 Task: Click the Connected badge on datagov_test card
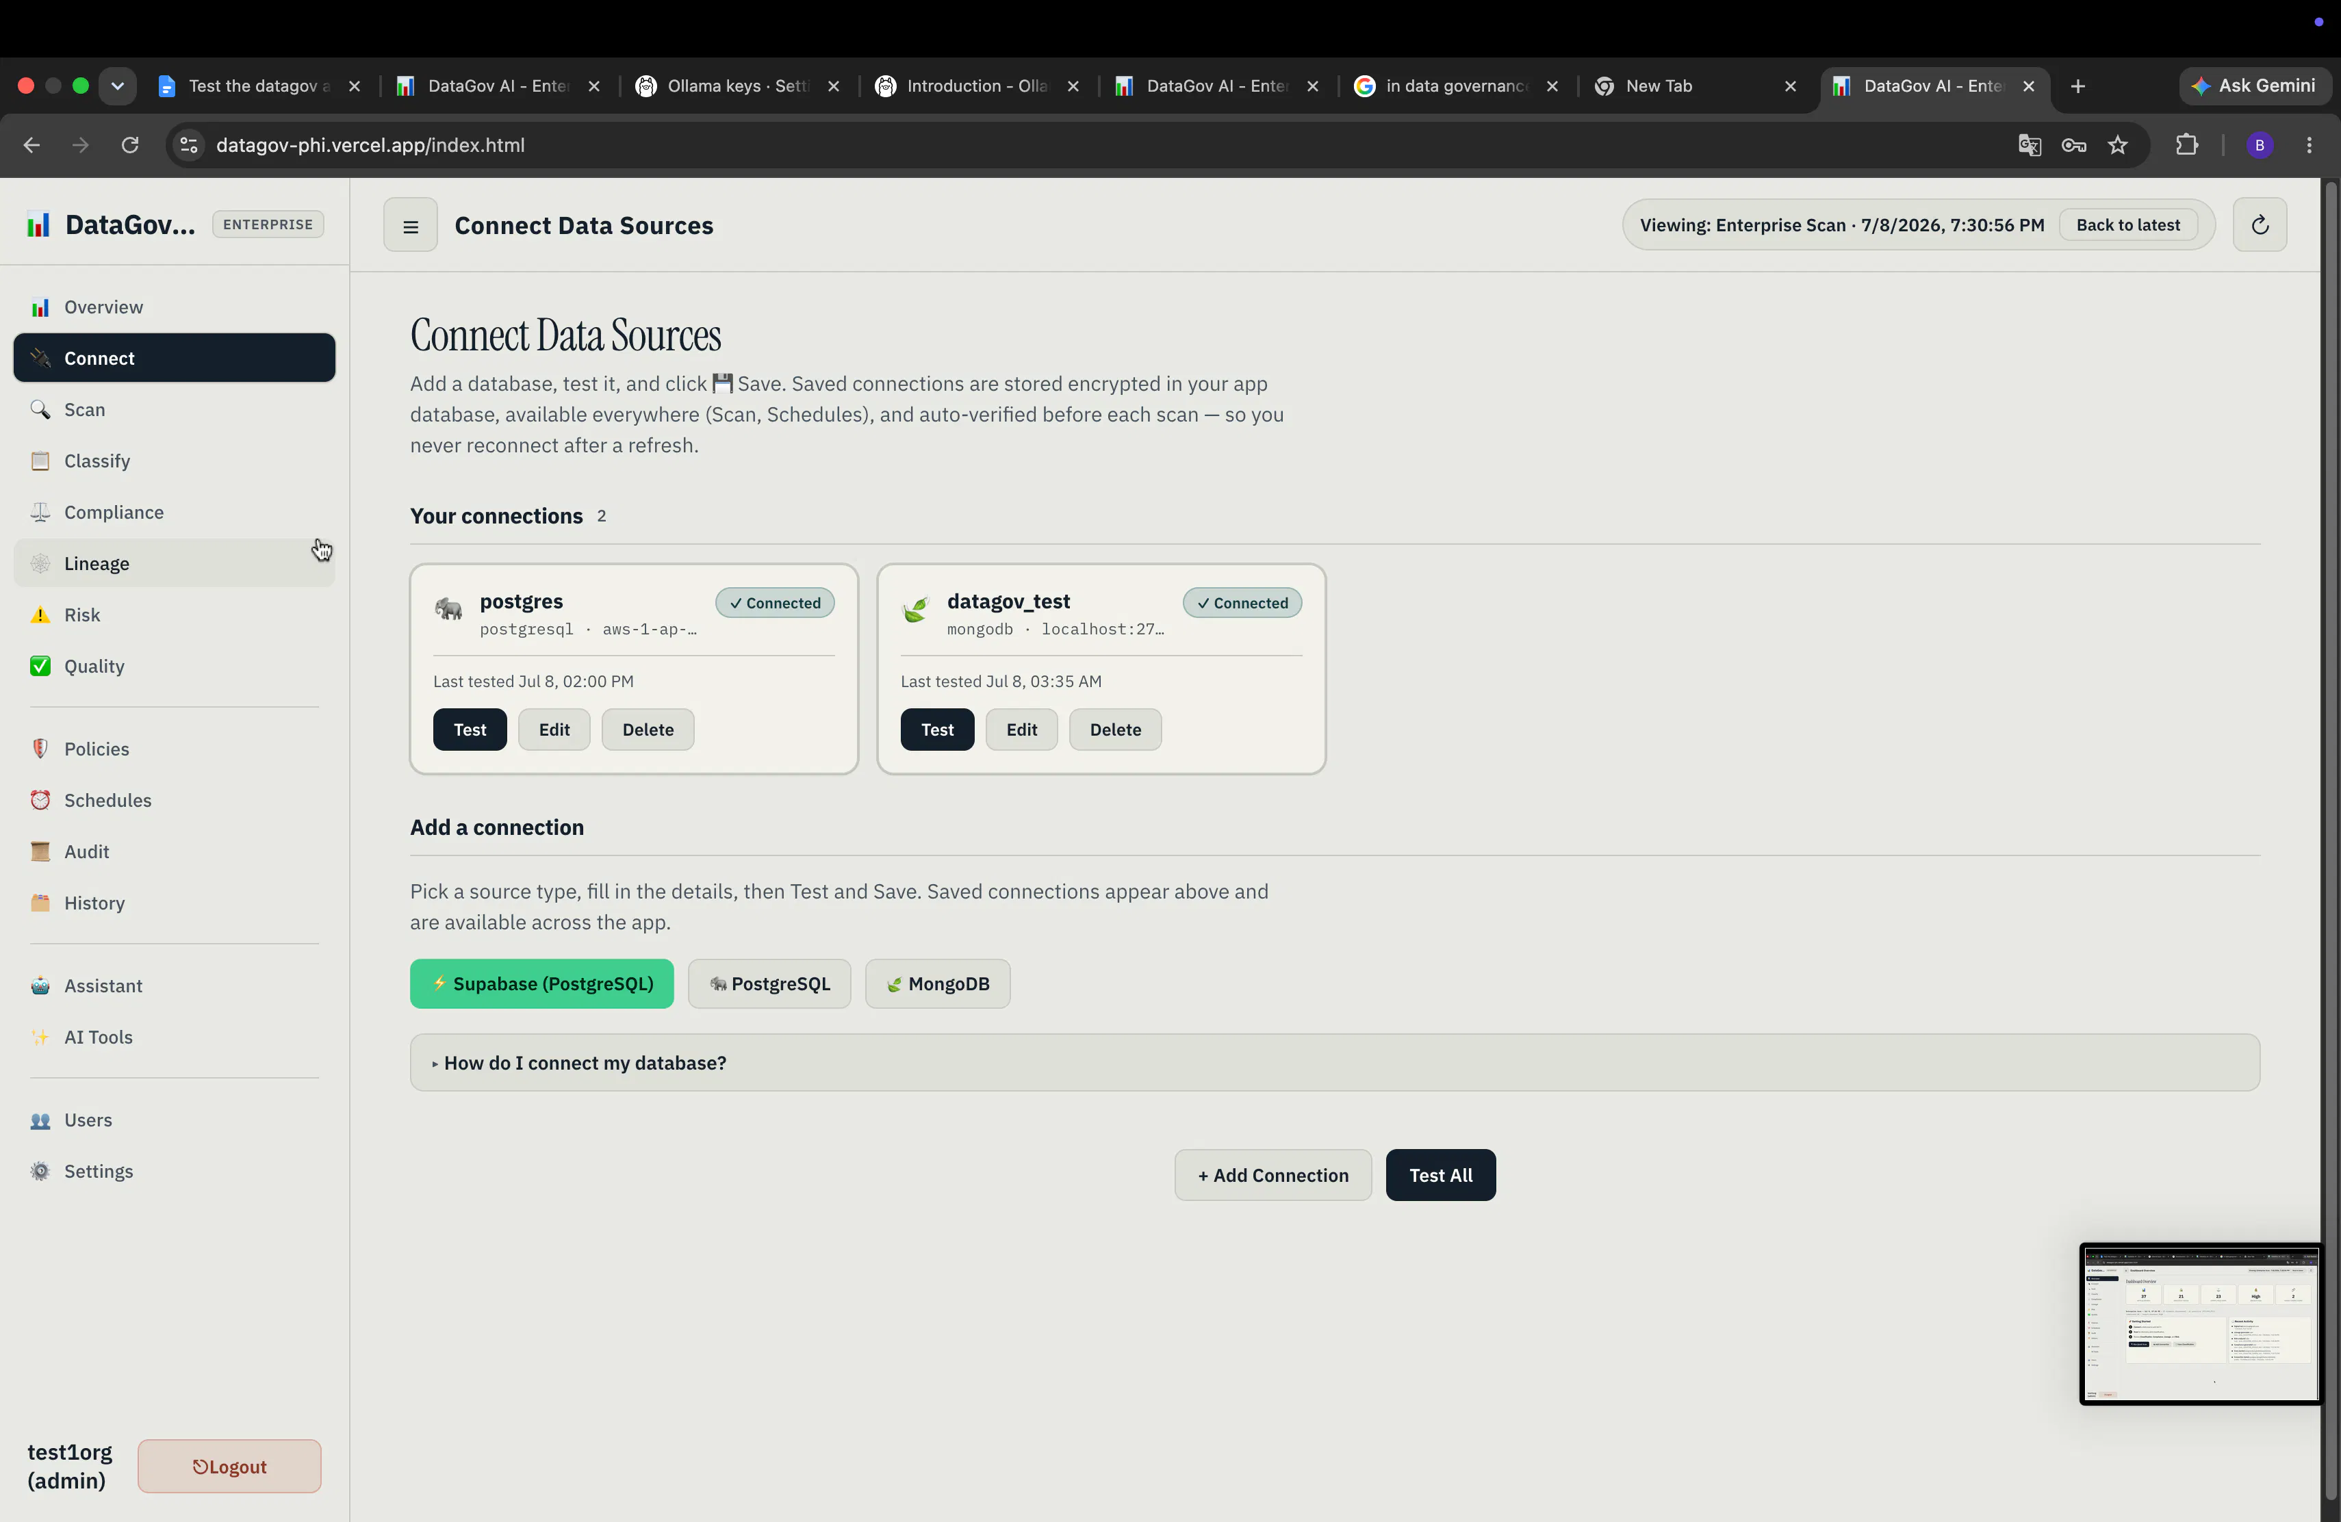[1242, 603]
